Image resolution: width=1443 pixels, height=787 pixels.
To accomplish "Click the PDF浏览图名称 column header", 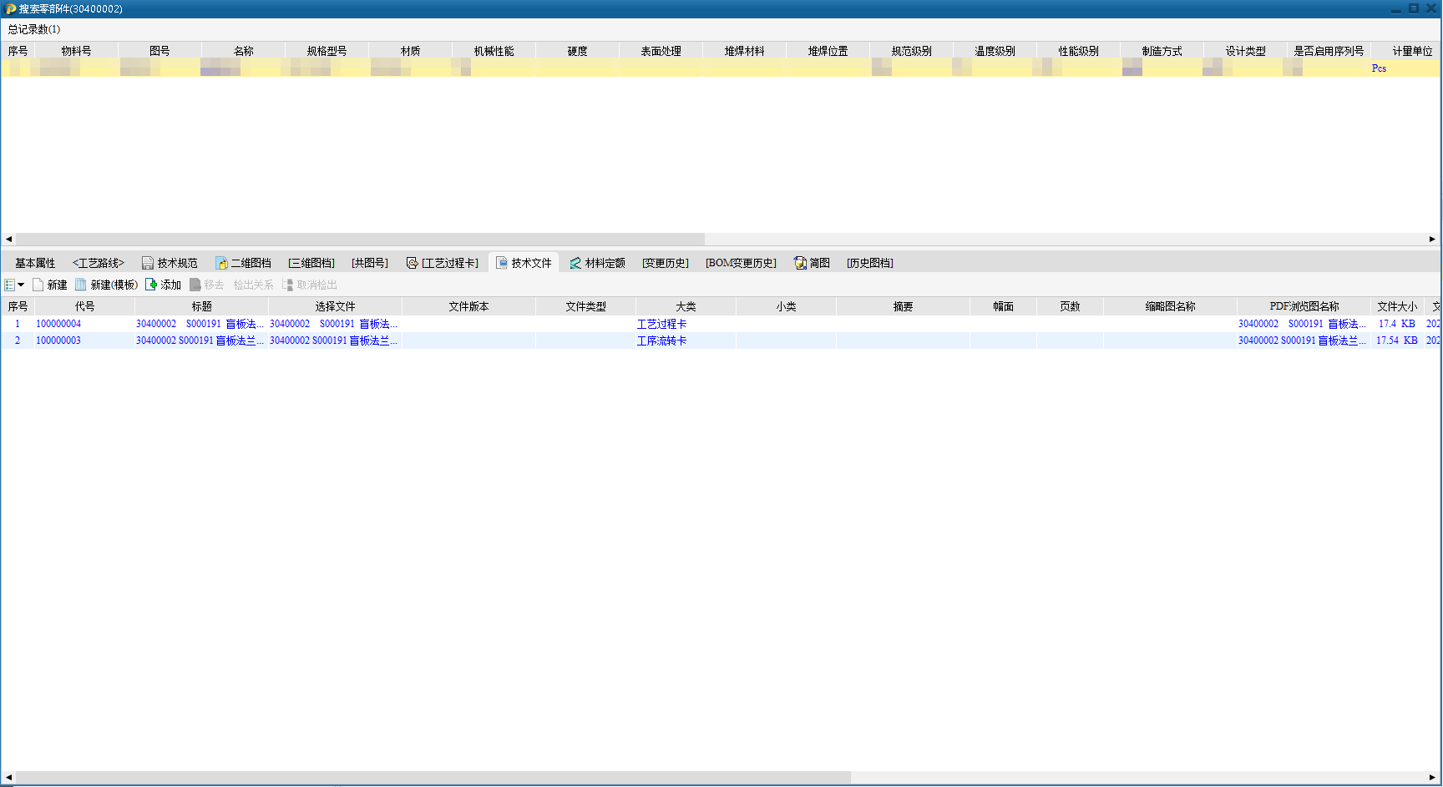I will (x=1304, y=306).
